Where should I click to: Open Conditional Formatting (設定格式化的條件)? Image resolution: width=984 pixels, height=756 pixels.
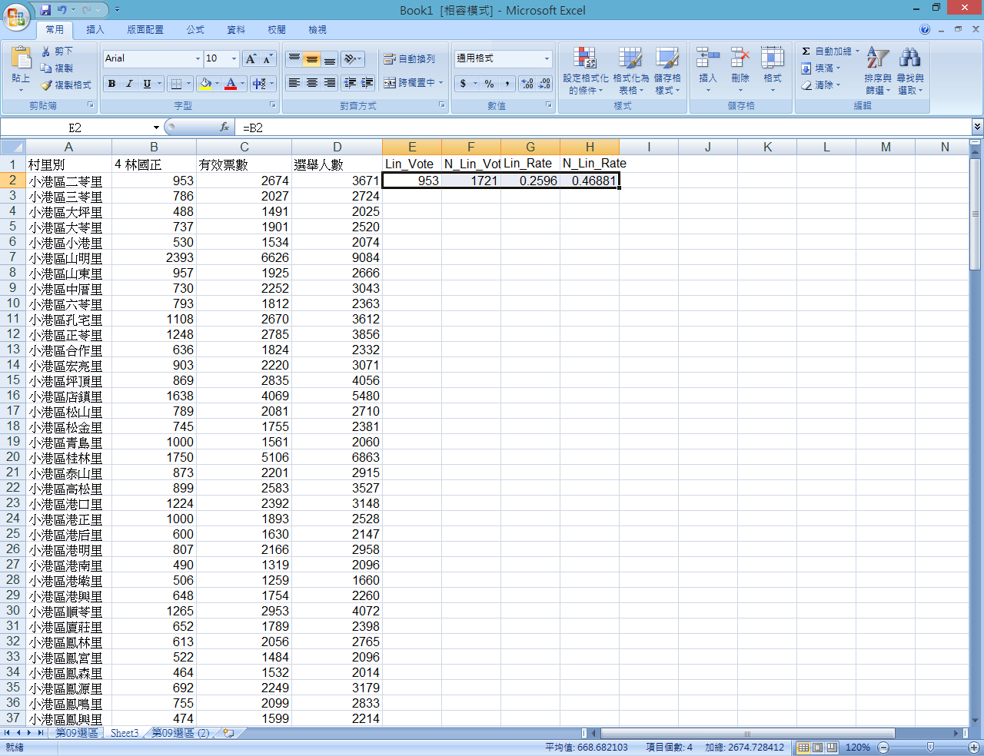point(585,60)
